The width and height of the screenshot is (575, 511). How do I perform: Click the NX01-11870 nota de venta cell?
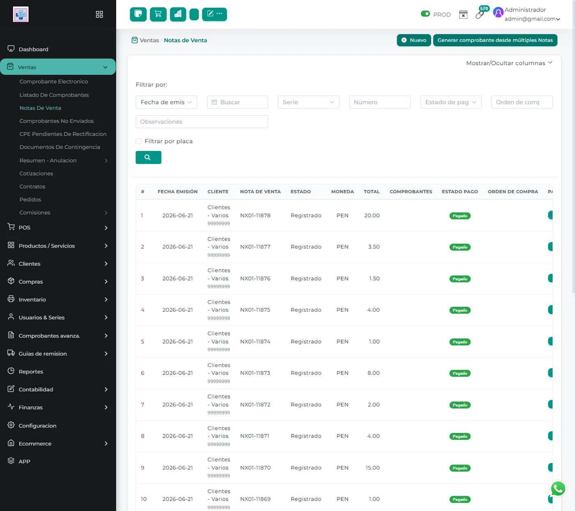(x=255, y=468)
